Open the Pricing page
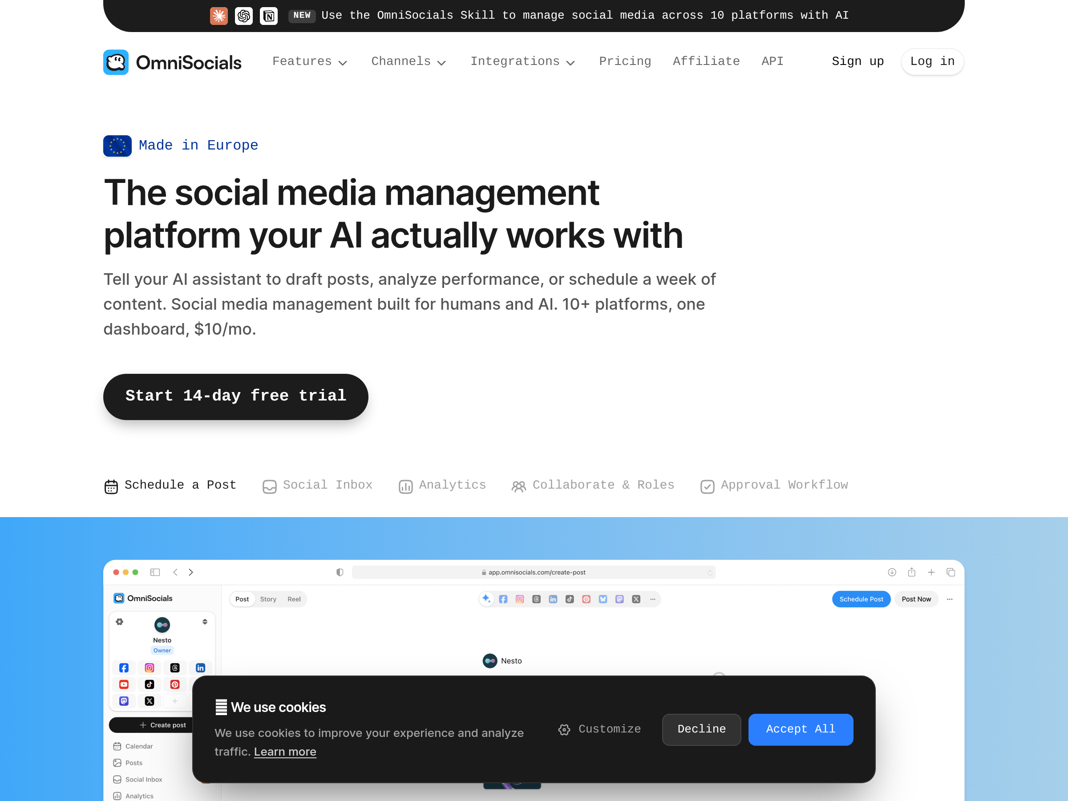 coord(625,61)
